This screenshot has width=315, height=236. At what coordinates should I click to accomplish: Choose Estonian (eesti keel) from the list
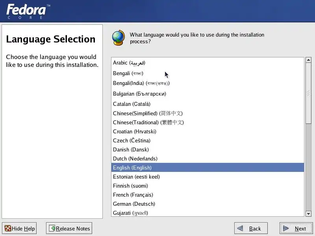point(136,177)
